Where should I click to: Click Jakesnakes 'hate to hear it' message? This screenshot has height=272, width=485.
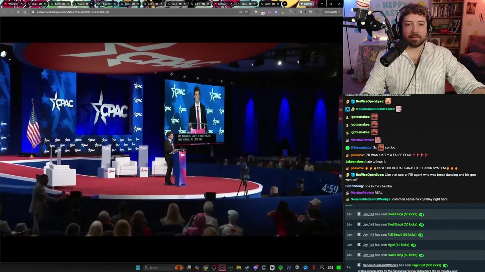coord(365,161)
